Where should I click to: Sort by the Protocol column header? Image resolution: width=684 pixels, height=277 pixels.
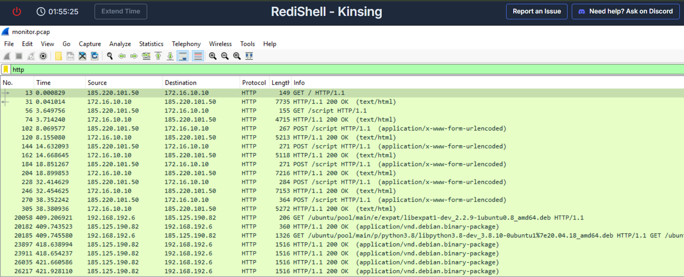(x=254, y=83)
